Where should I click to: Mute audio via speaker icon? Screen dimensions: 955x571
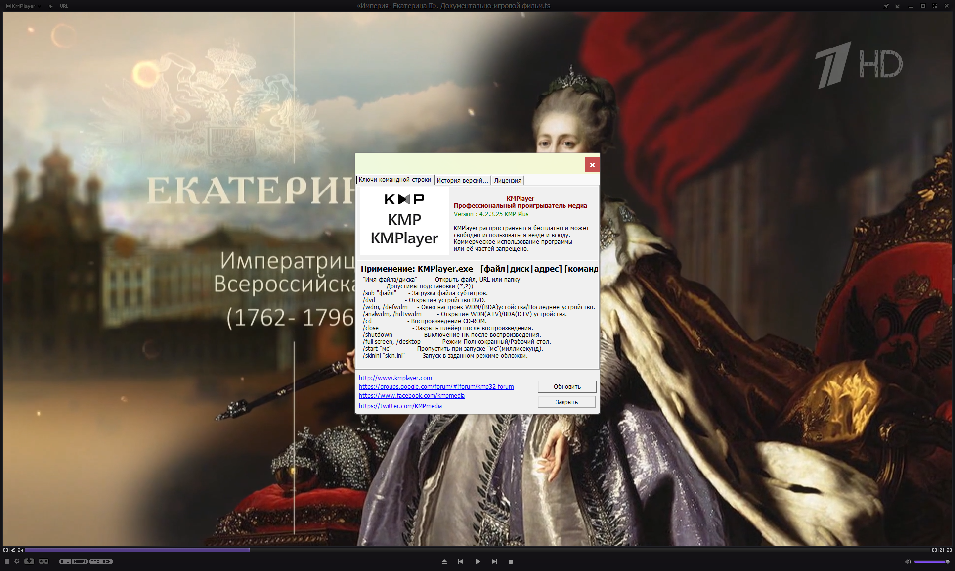coord(908,562)
